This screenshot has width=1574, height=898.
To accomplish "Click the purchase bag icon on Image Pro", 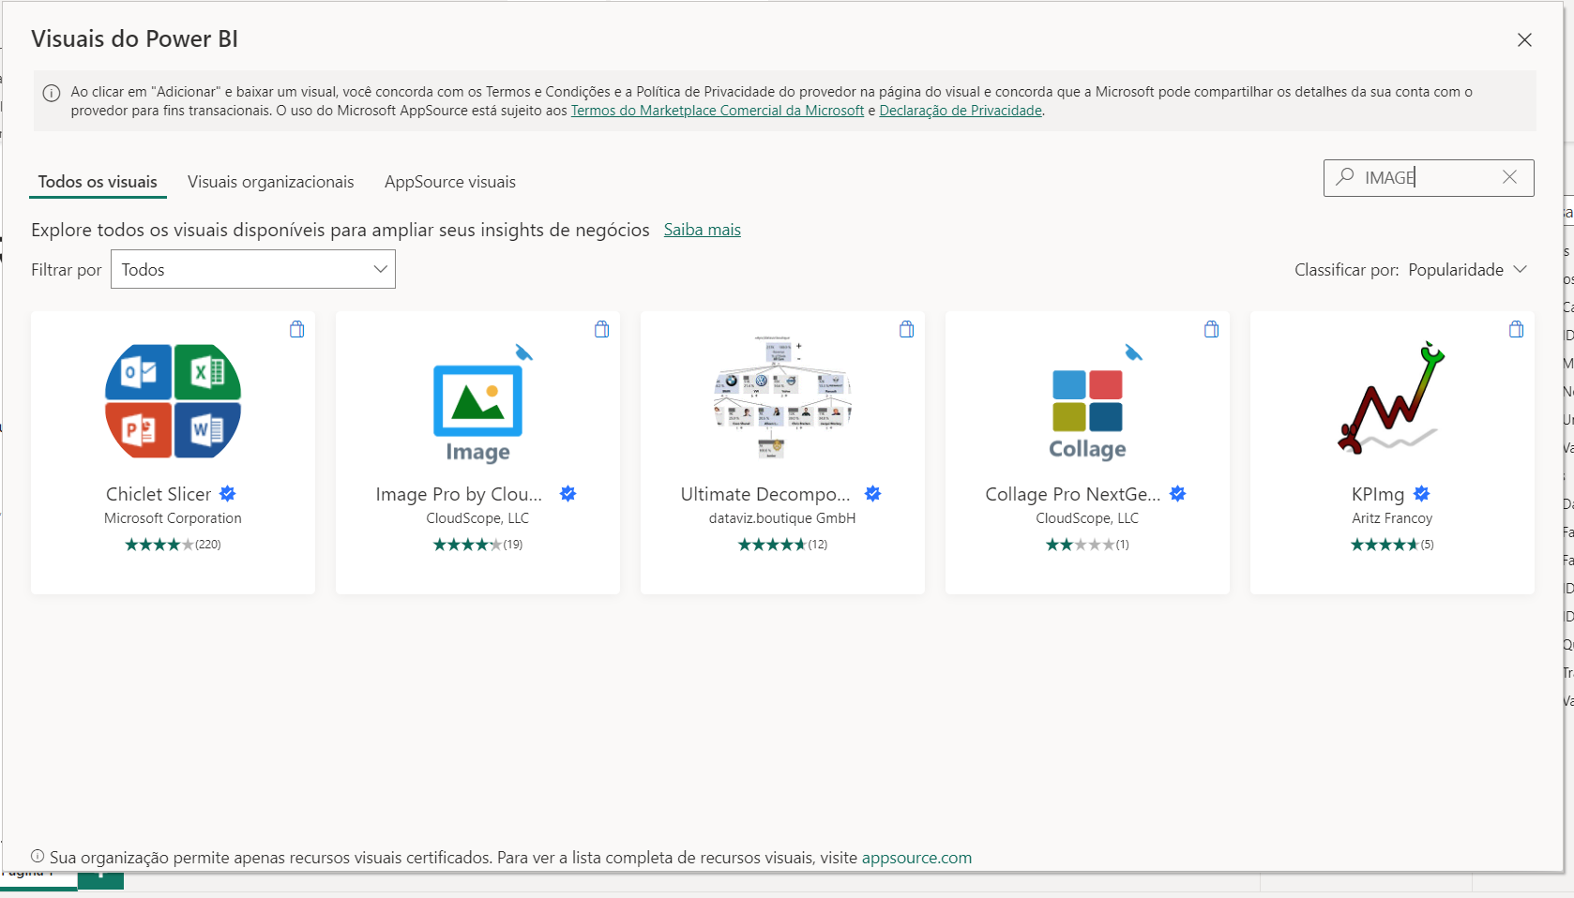I will pos(602,329).
